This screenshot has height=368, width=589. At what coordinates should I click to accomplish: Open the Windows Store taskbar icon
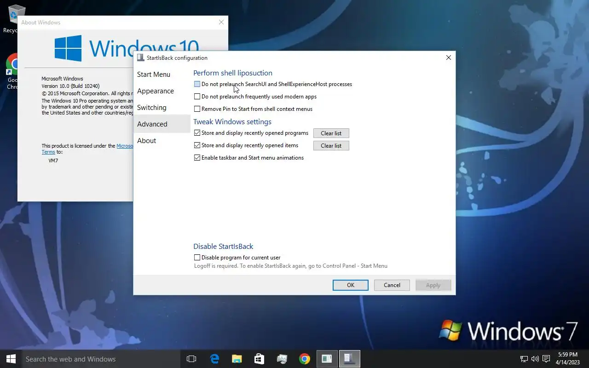[259, 359]
